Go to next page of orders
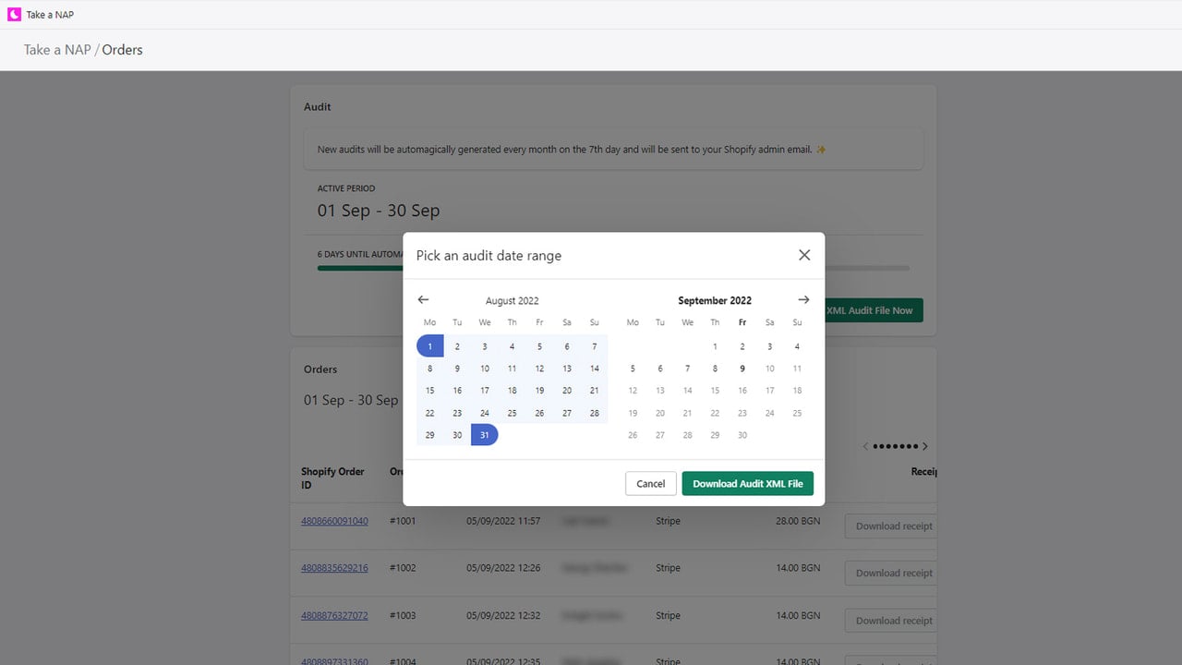 coord(925,446)
